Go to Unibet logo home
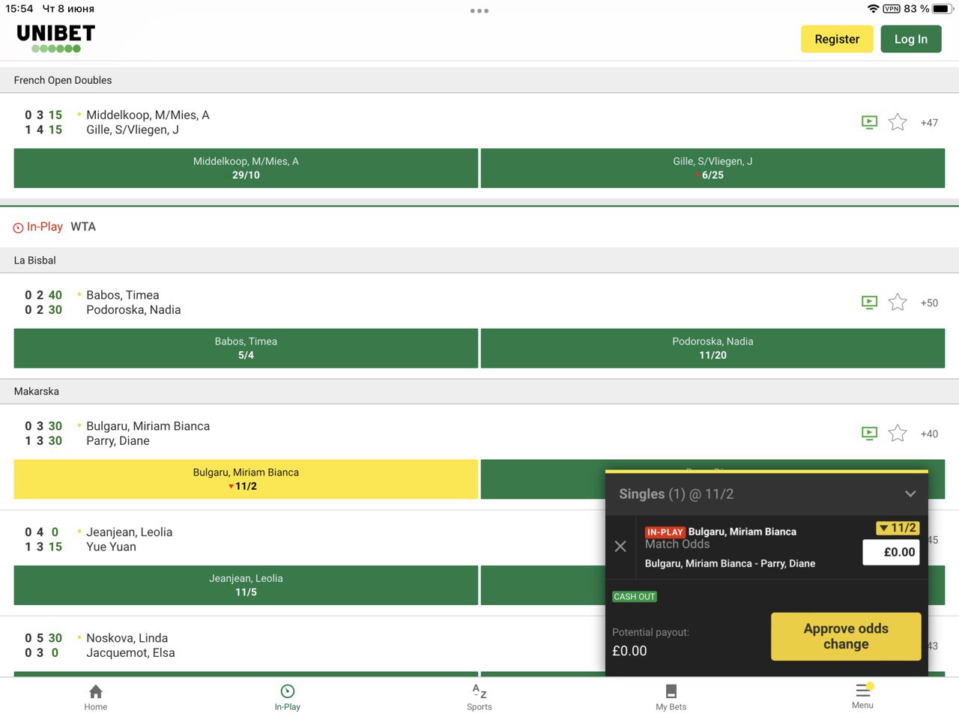 pos(56,38)
